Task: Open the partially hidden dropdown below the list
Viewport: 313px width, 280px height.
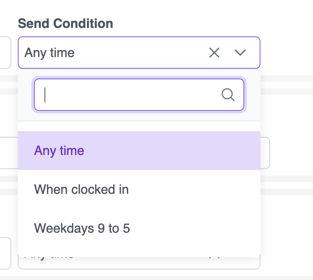Action: (x=121, y=263)
